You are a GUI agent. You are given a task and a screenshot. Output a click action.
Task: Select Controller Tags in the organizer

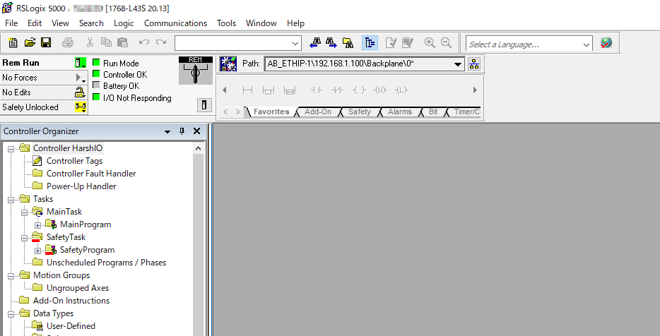(74, 161)
